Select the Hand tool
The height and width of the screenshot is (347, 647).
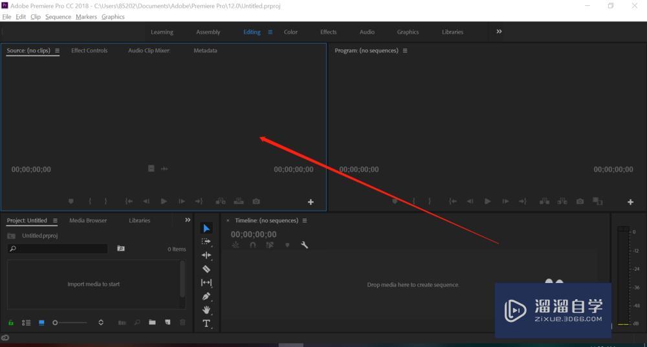click(x=206, y=310)
